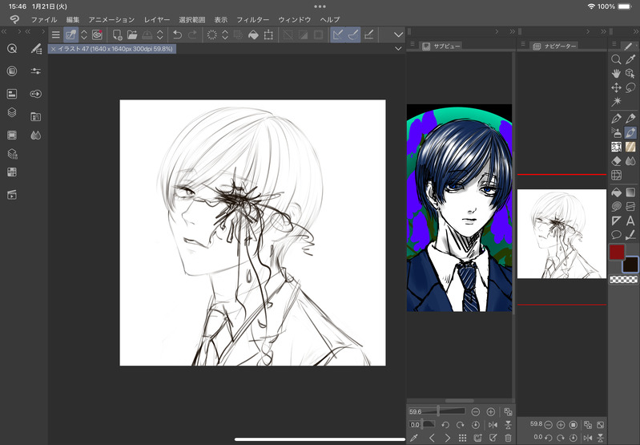Select the Hand move-canvas tool
Screen dimensions: 640x445
click(x=616, y=74)
